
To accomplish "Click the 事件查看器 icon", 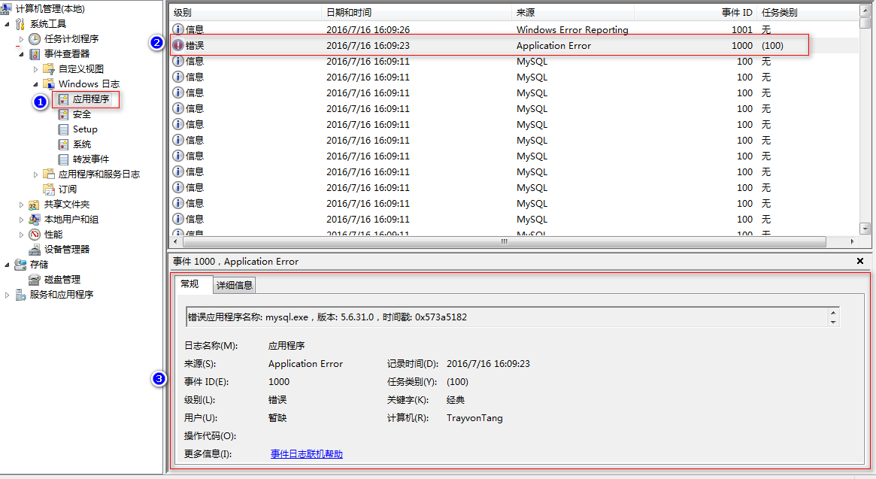I will (35, 53).
